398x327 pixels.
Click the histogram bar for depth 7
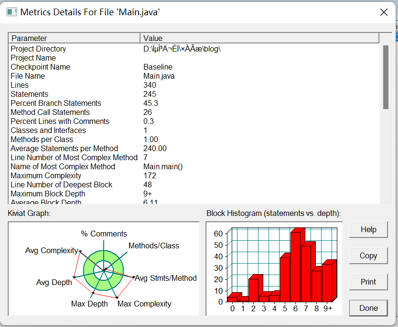(307, 274)
